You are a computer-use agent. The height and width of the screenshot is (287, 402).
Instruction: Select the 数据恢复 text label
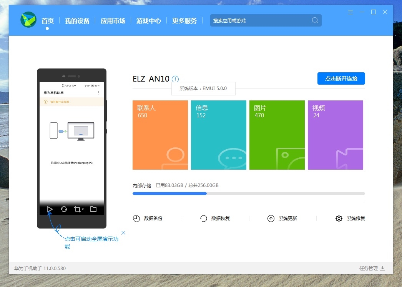(221, 219)
